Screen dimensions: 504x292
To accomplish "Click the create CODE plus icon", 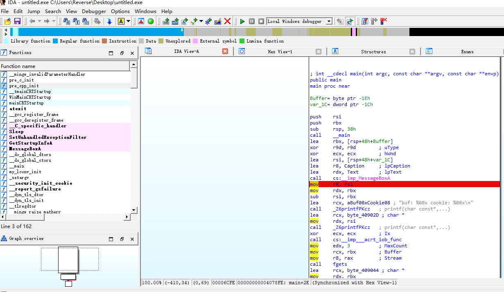I will (166, 21).
